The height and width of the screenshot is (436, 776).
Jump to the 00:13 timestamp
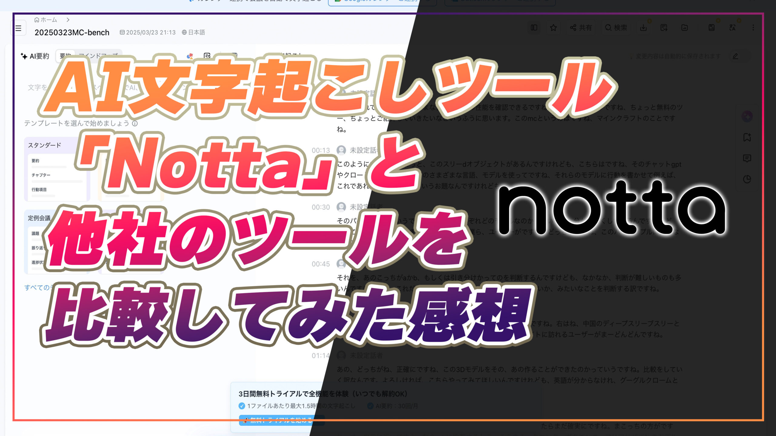point(321,150)
